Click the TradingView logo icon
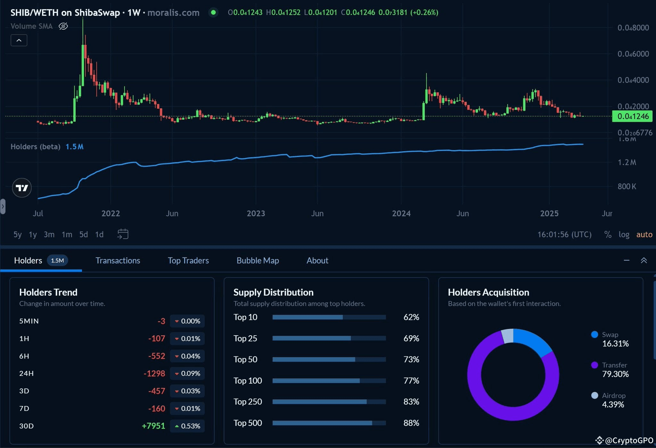The image size is (656, 448). pos(22,188)
